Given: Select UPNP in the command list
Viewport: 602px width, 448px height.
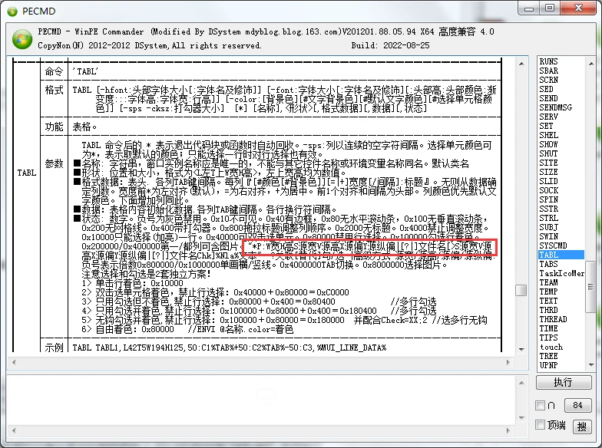Looking at the screenshot, I should [548, 365].
